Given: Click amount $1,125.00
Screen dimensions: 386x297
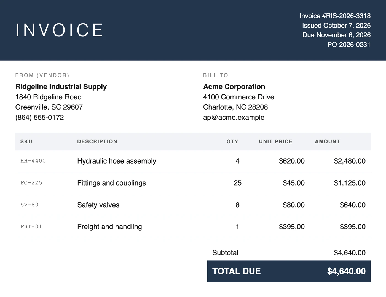Looking at the screenshot, I should [x=350, y=183].
